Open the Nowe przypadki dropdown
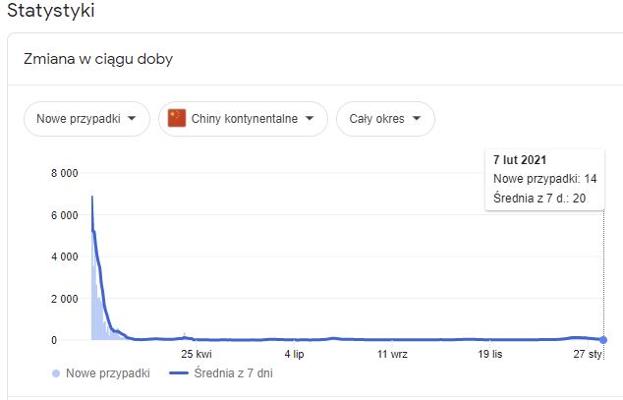 tap(86, 119)
